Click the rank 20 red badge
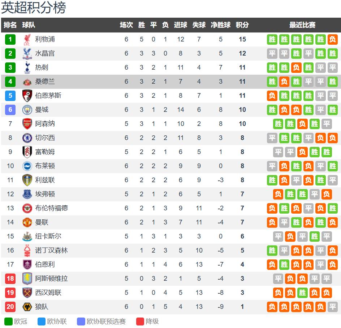341x328 pixels. coord(10,307)
